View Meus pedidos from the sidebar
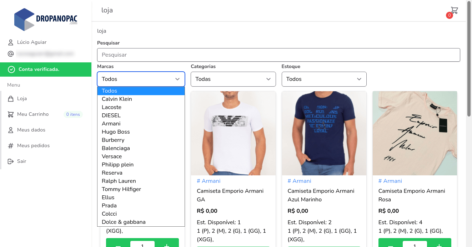 coord(33,146)
